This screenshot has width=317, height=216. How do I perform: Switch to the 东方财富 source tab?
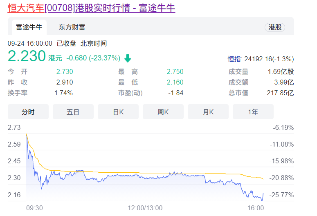pos(72,27)
